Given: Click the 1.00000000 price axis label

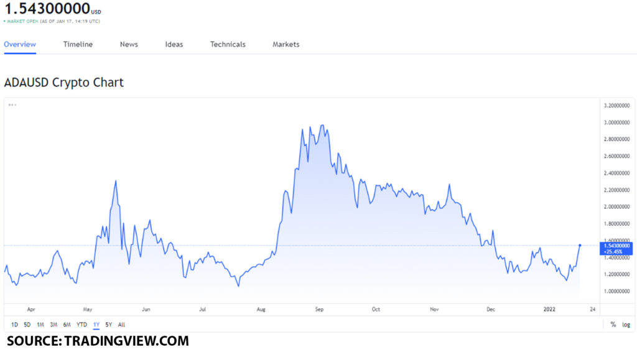Looking at the screenshot, I should click(616, 291).
